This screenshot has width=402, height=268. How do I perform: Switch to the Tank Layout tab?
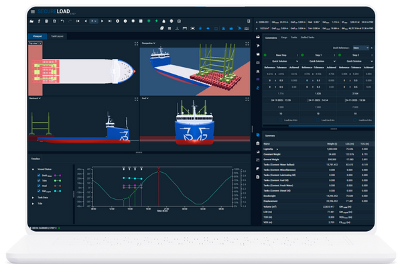pos(58,36)
